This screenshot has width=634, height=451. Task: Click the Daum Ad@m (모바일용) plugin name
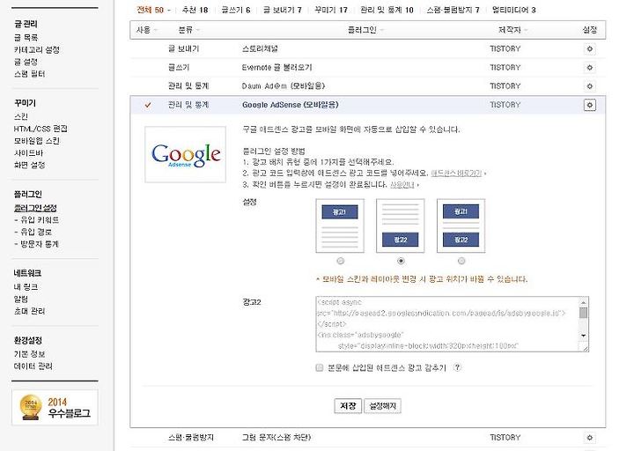(284, 86)
